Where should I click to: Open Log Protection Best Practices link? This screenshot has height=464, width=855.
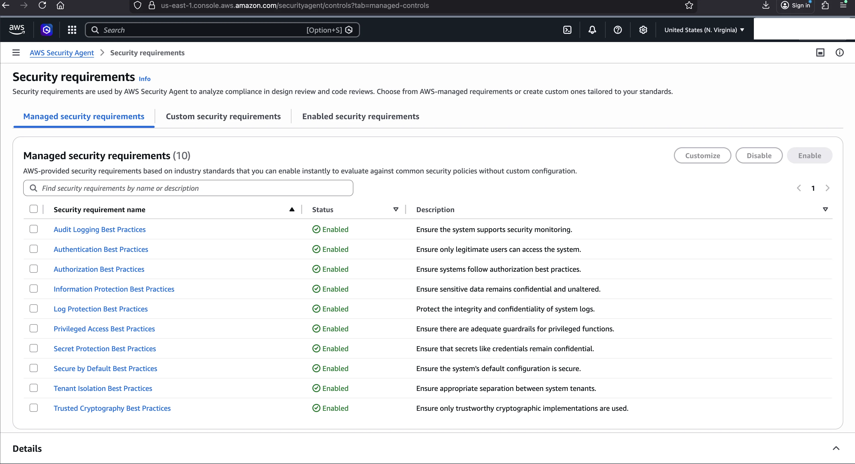coord(101,309)
